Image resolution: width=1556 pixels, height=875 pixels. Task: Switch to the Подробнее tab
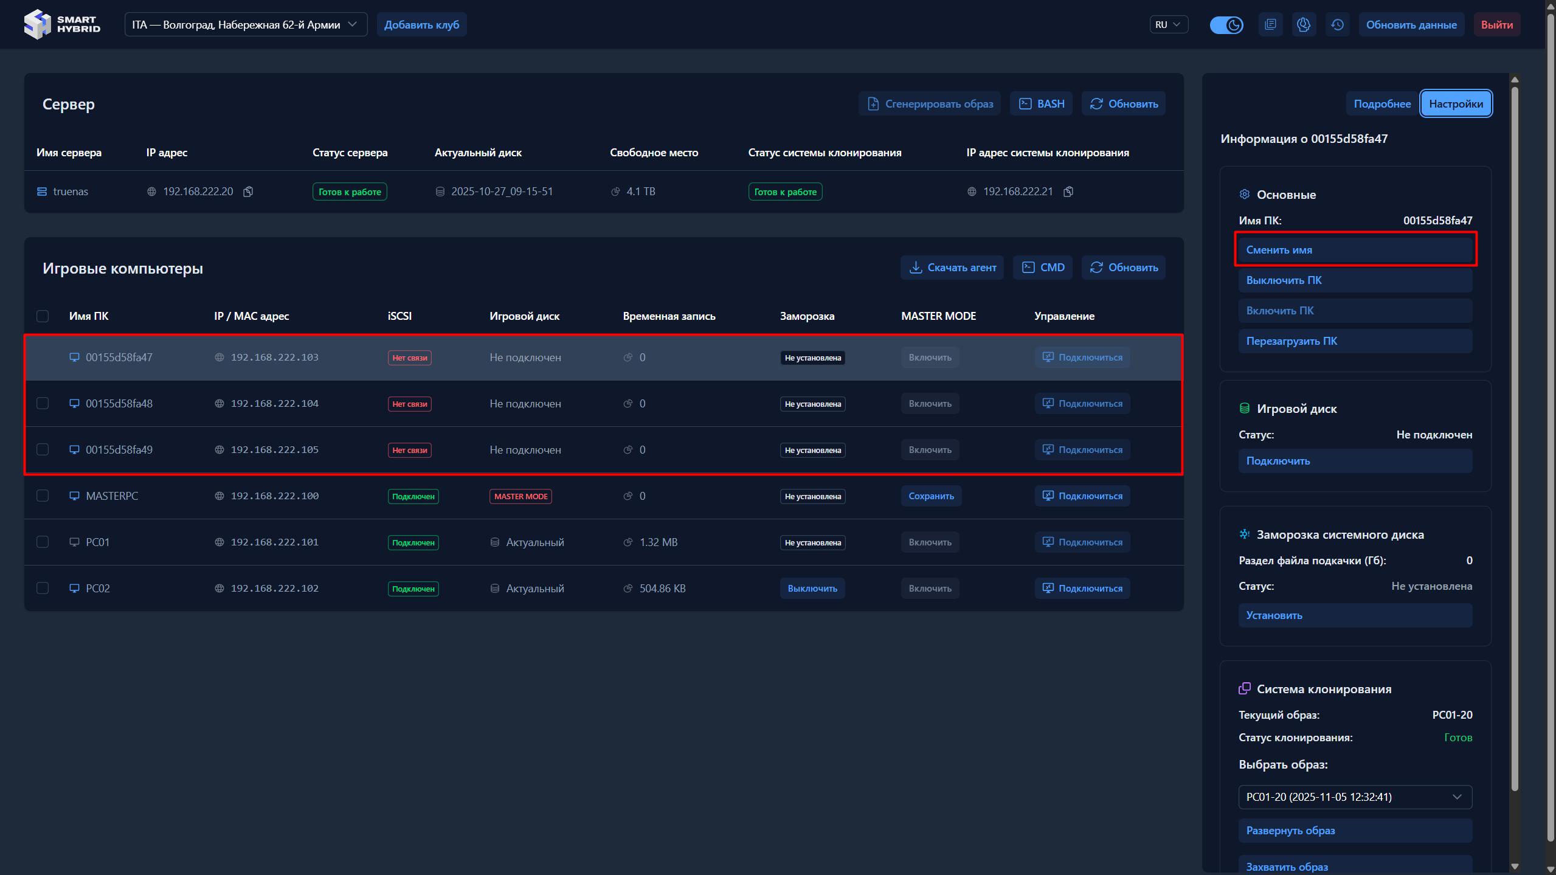[x=1381, y=104]
